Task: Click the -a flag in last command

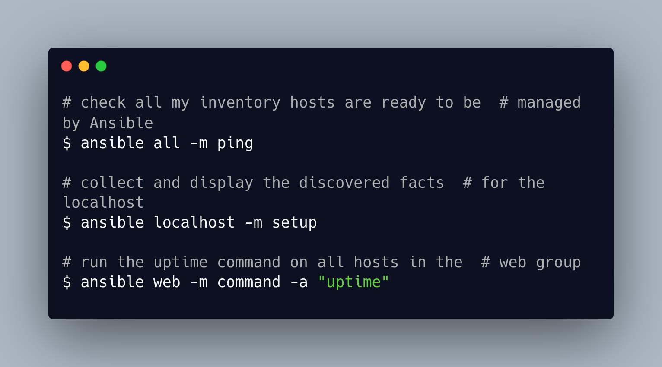Action: point(299,282)
